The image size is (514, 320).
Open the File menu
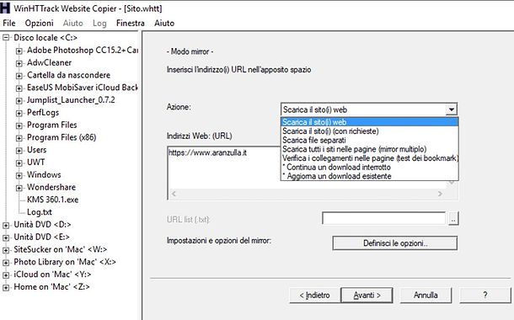click(x=9, y=23)
